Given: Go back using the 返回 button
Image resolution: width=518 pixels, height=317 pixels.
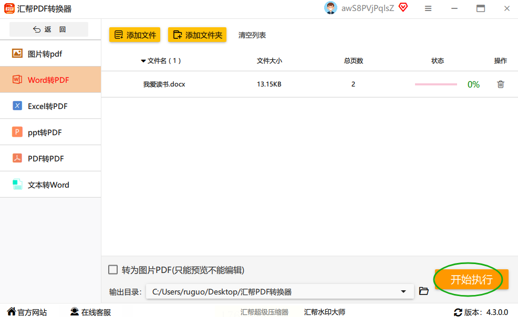Looking at the screenshot, I should [x=49, y=29].
